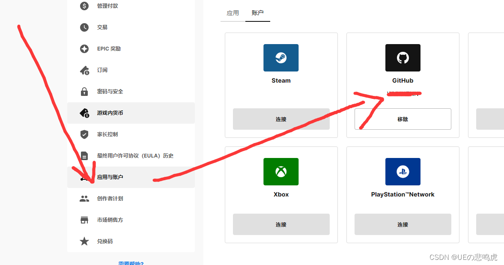Click the Xbox card title text
Image resolution: width=504 pixels, height=265 pixels.
click(281, 194)
